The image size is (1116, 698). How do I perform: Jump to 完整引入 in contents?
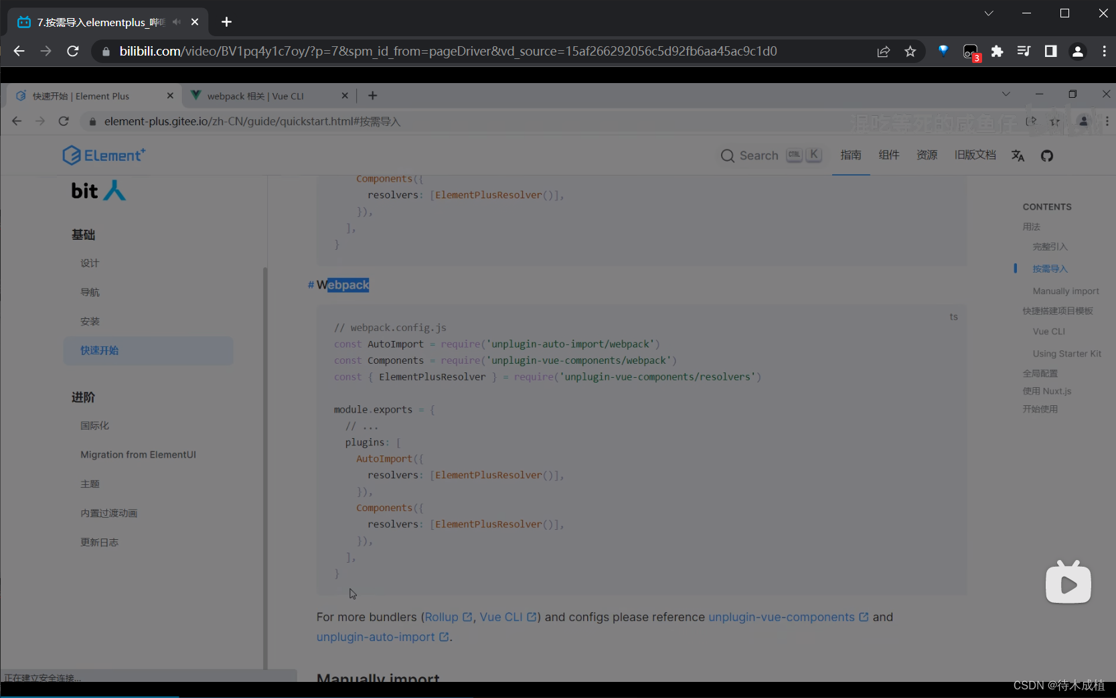click(x=1050, y=247)
